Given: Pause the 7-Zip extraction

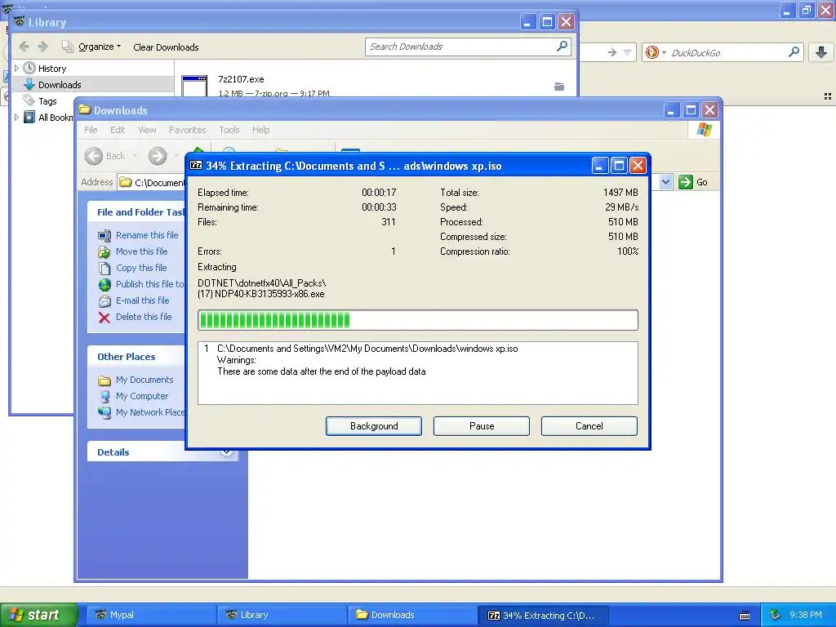Looking at the screenshot, I should point(482,426).
